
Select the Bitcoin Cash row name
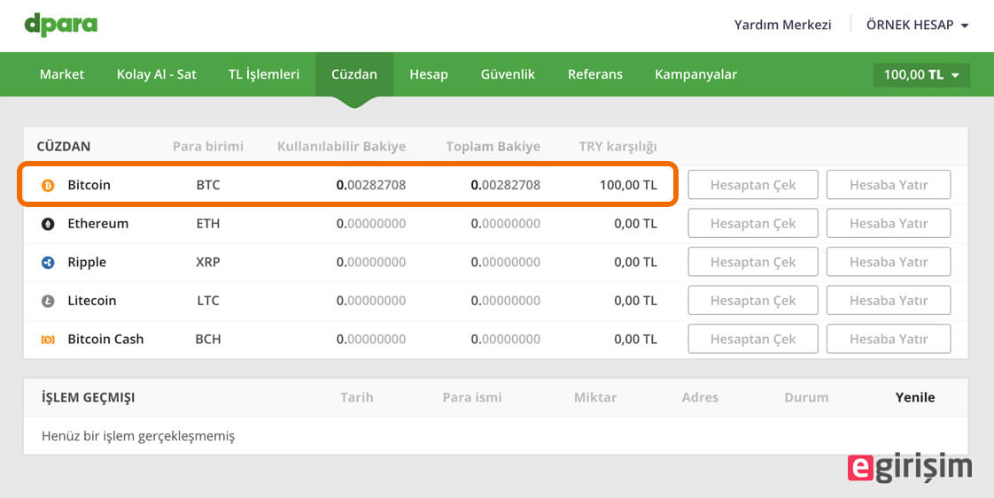(105, 339)
